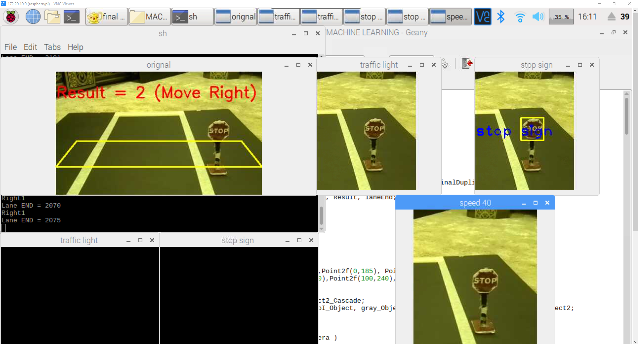Close the lower black 'stop sign' window
This screenshot has width=638, height=344.
click(311, 240)
